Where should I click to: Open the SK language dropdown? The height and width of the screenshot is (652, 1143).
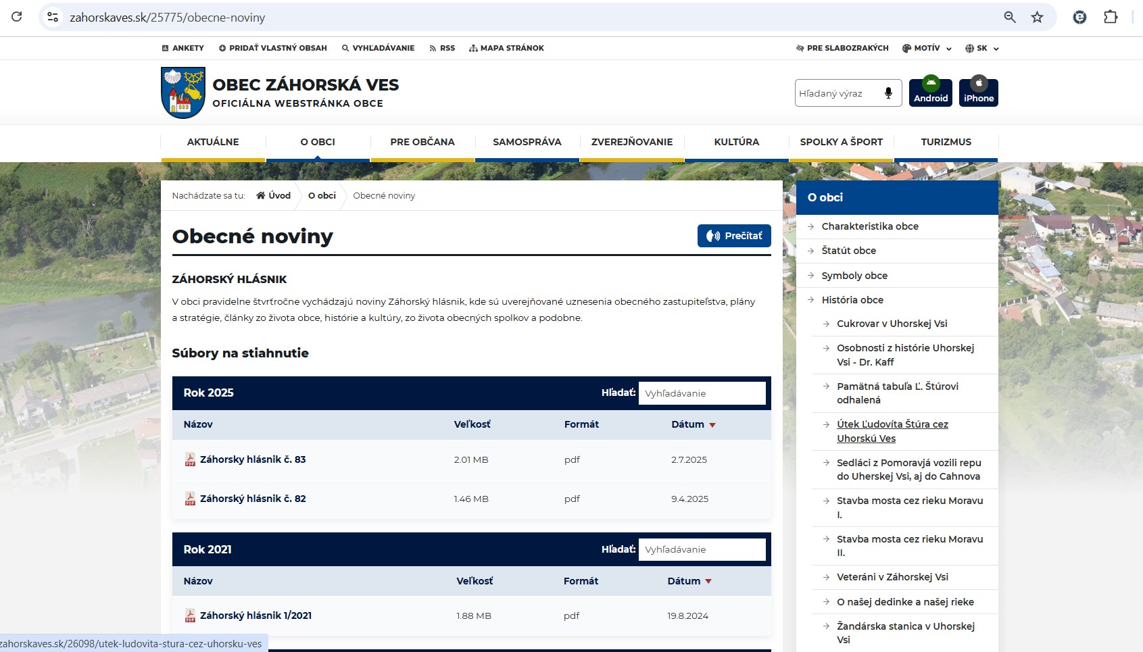point(981,48)
